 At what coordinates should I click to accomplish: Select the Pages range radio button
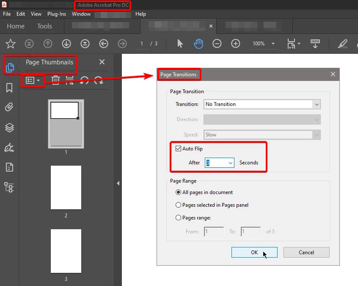pyautogui.click(x=178, y=218)
